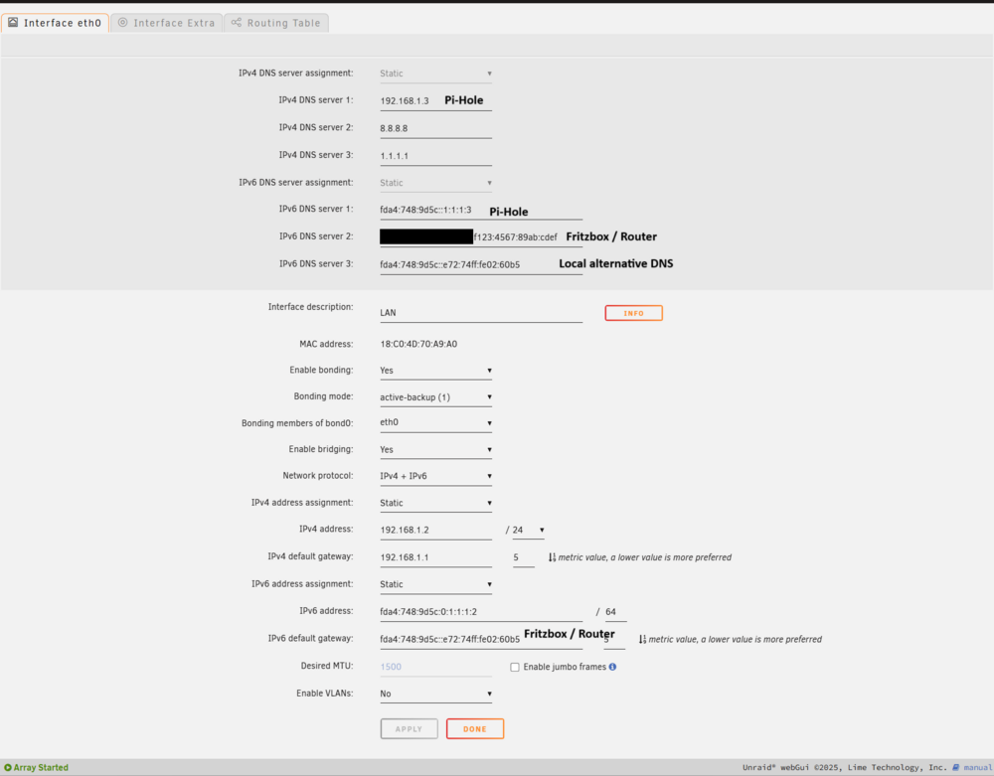
Task: Click the IPv4 default gateway field
Action: (x=435, y=557)
